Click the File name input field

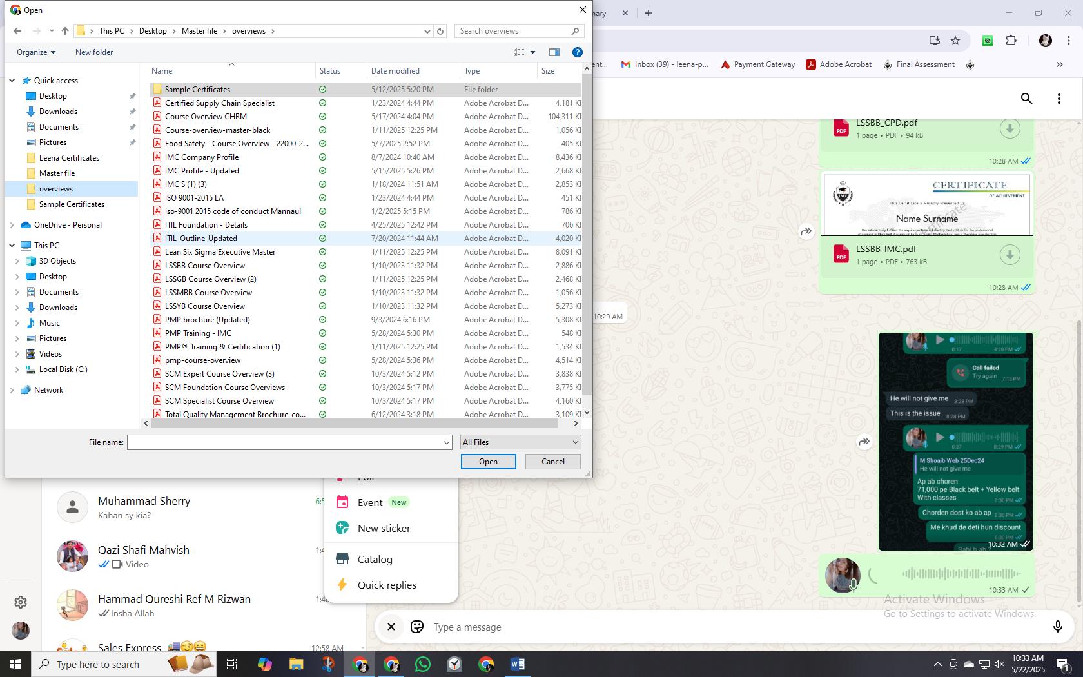(x=284, y=442)
